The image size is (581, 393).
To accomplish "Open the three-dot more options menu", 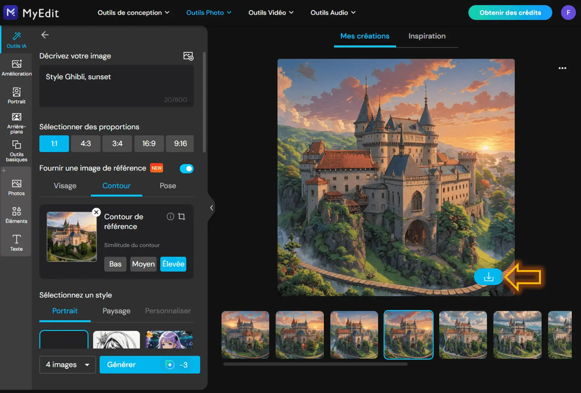I will tap(562, 68).
